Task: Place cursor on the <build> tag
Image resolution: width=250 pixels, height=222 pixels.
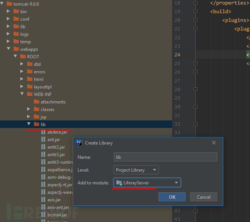Action: click(221, 11)
